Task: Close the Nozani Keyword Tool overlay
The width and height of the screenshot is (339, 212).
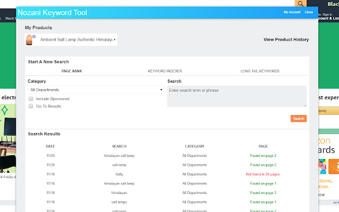Action: (309, 12)
